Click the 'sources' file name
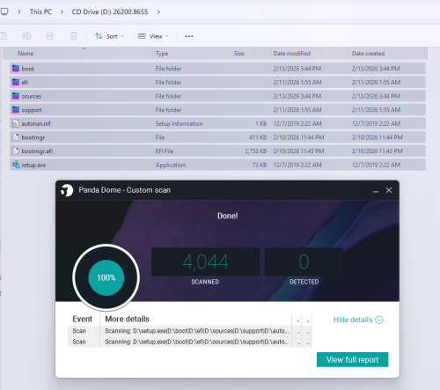Image resolution: width=440 pixels, height=390 pixels. click(x=32, y=96)
